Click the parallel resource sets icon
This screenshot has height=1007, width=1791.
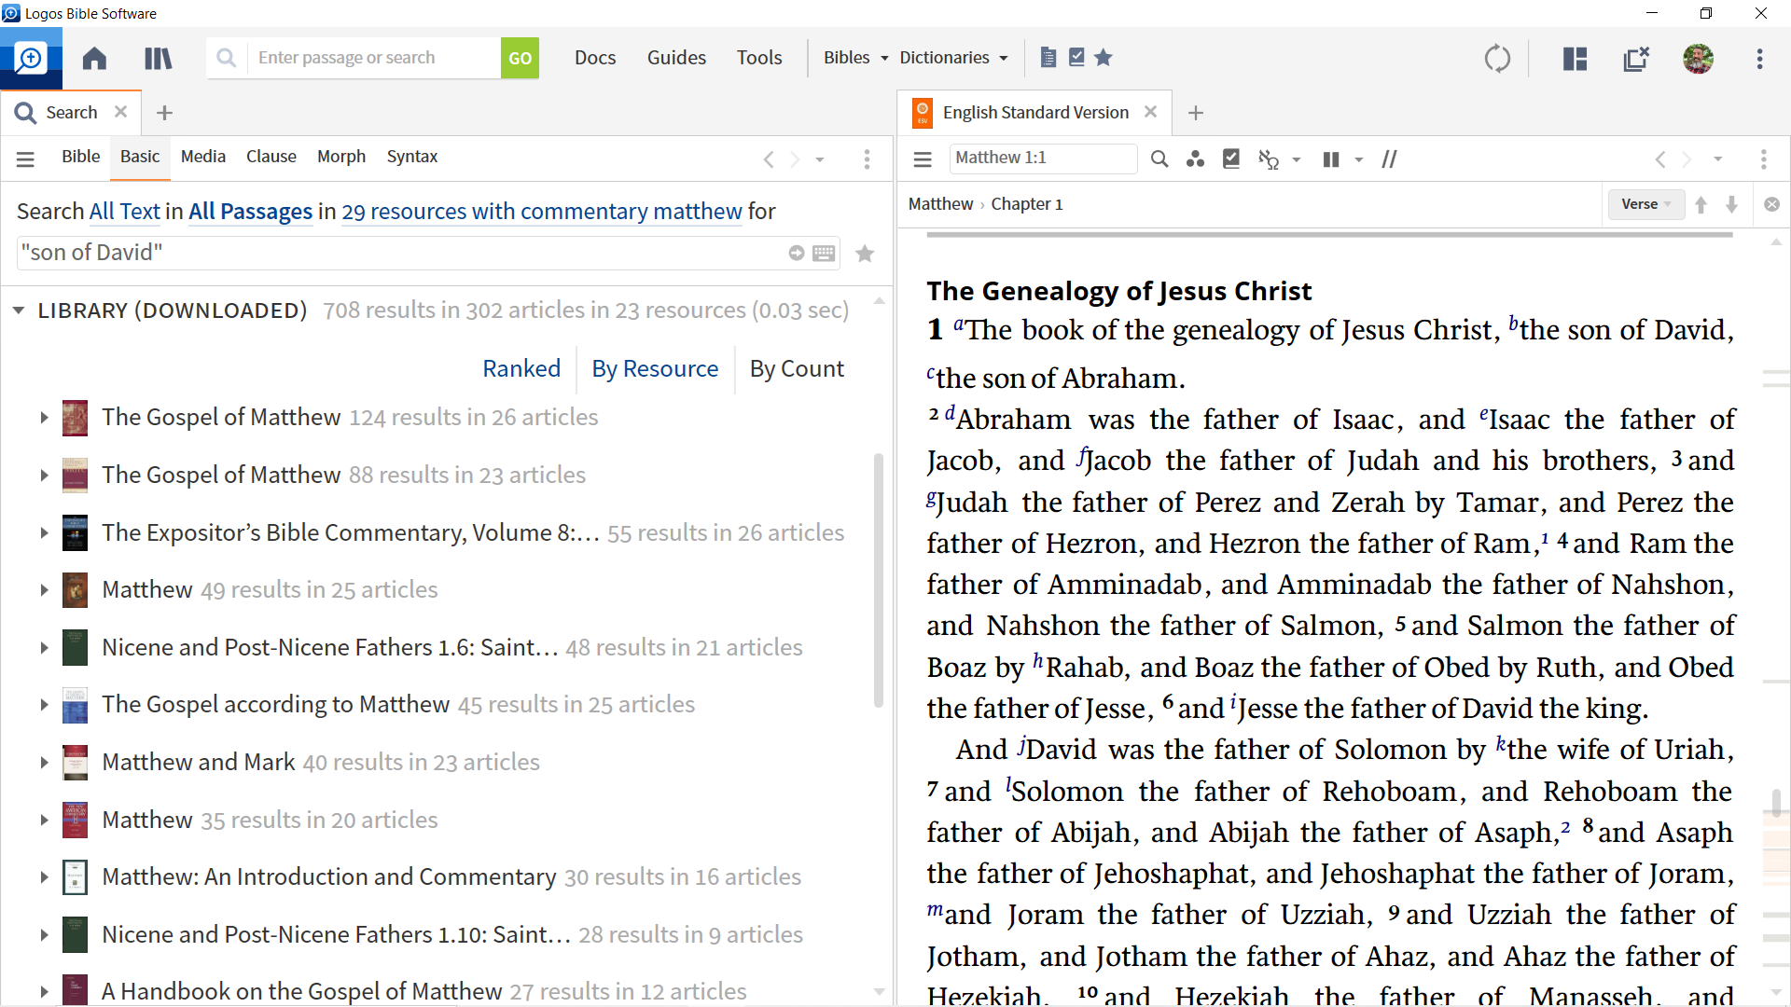(1389, 159)
